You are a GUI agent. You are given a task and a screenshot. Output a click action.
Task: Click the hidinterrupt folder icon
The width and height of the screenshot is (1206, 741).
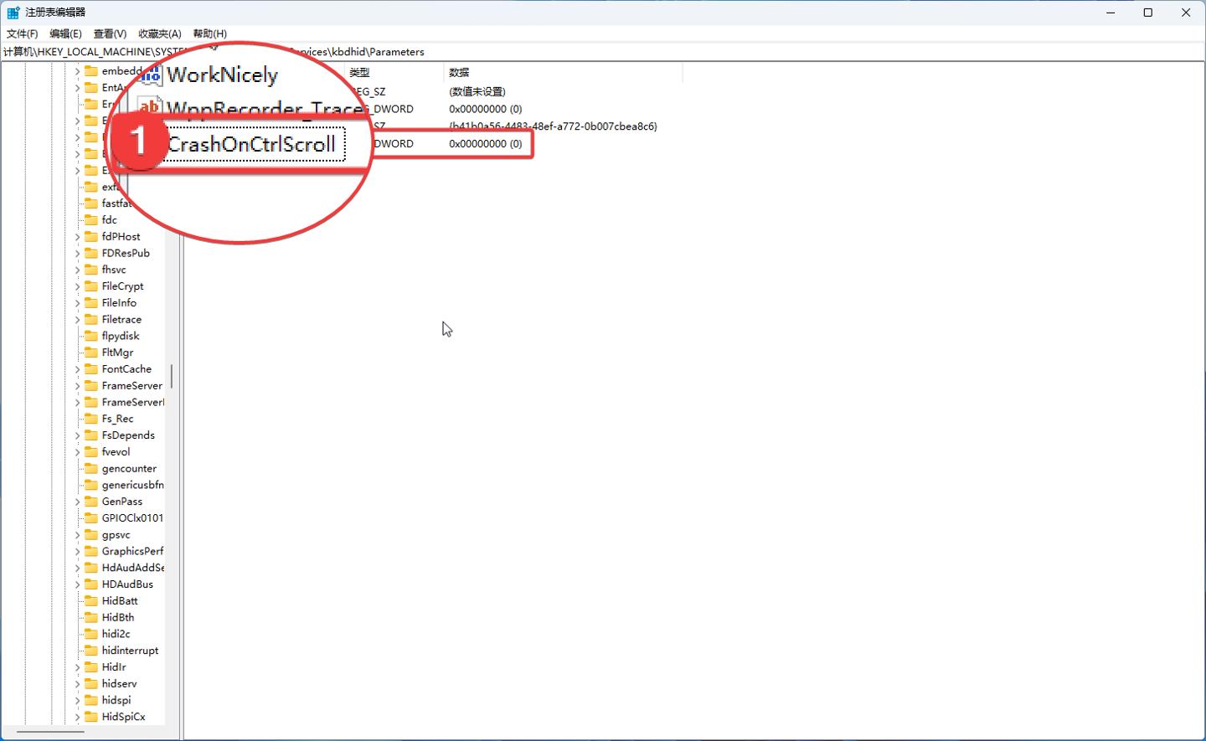click(91, 651)
